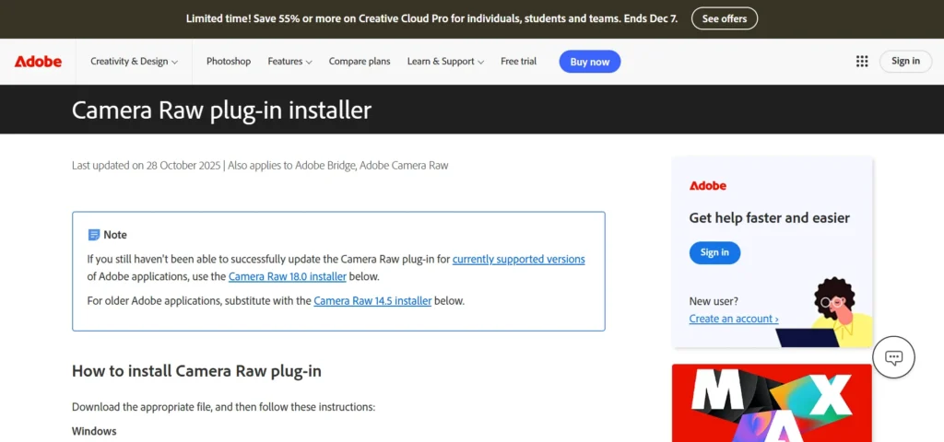Click blue Sign in button in help card
Viewport: 944px width, 442px height.
[714, 252]
